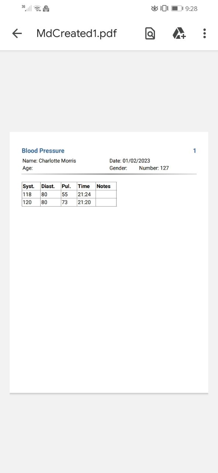The height and width of the screenshot is (473, 218).
Task: Tap the back arrow icon
Action: pyautogui.click(x=17, y=34)
